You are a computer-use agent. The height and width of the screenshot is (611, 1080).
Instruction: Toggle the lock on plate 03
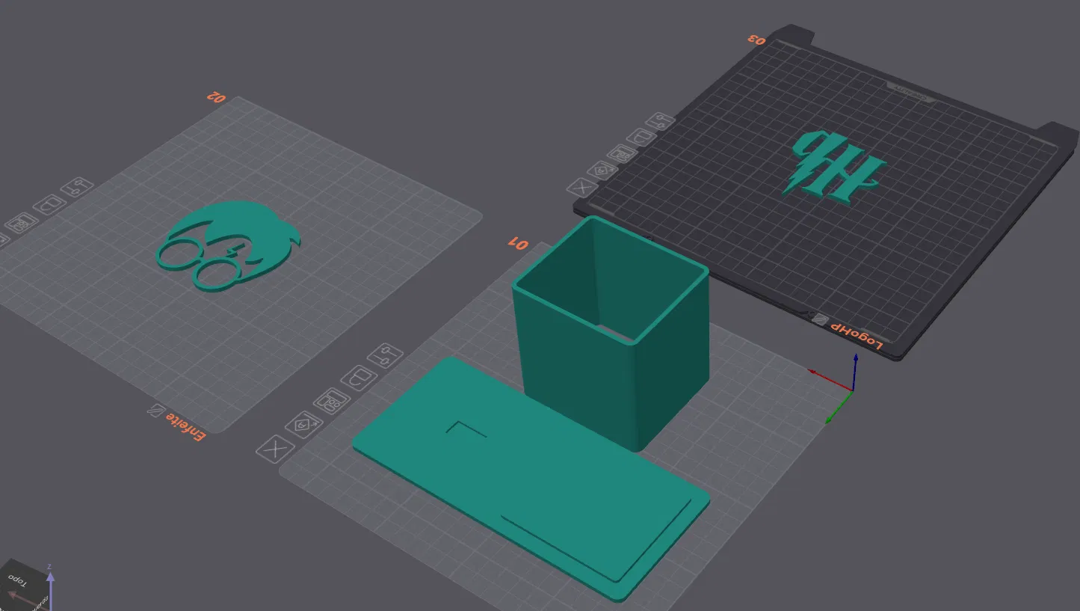641,137
